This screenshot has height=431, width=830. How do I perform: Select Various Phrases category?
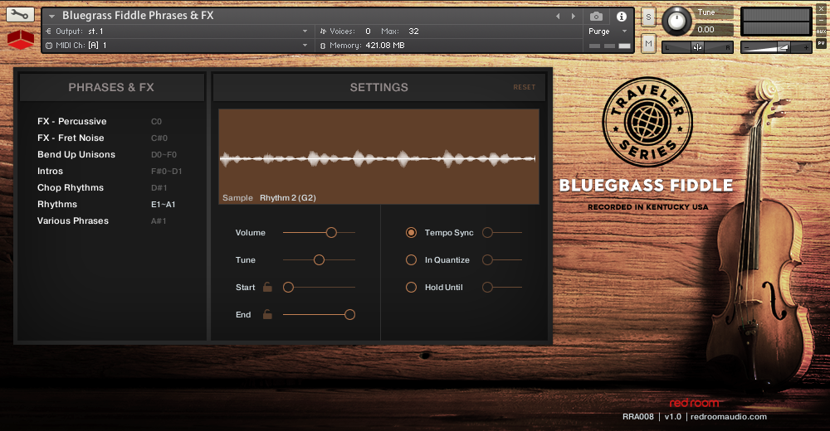[73, 220]
